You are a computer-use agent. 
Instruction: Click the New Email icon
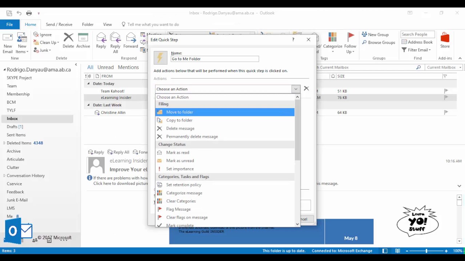[x=8, y=38]
